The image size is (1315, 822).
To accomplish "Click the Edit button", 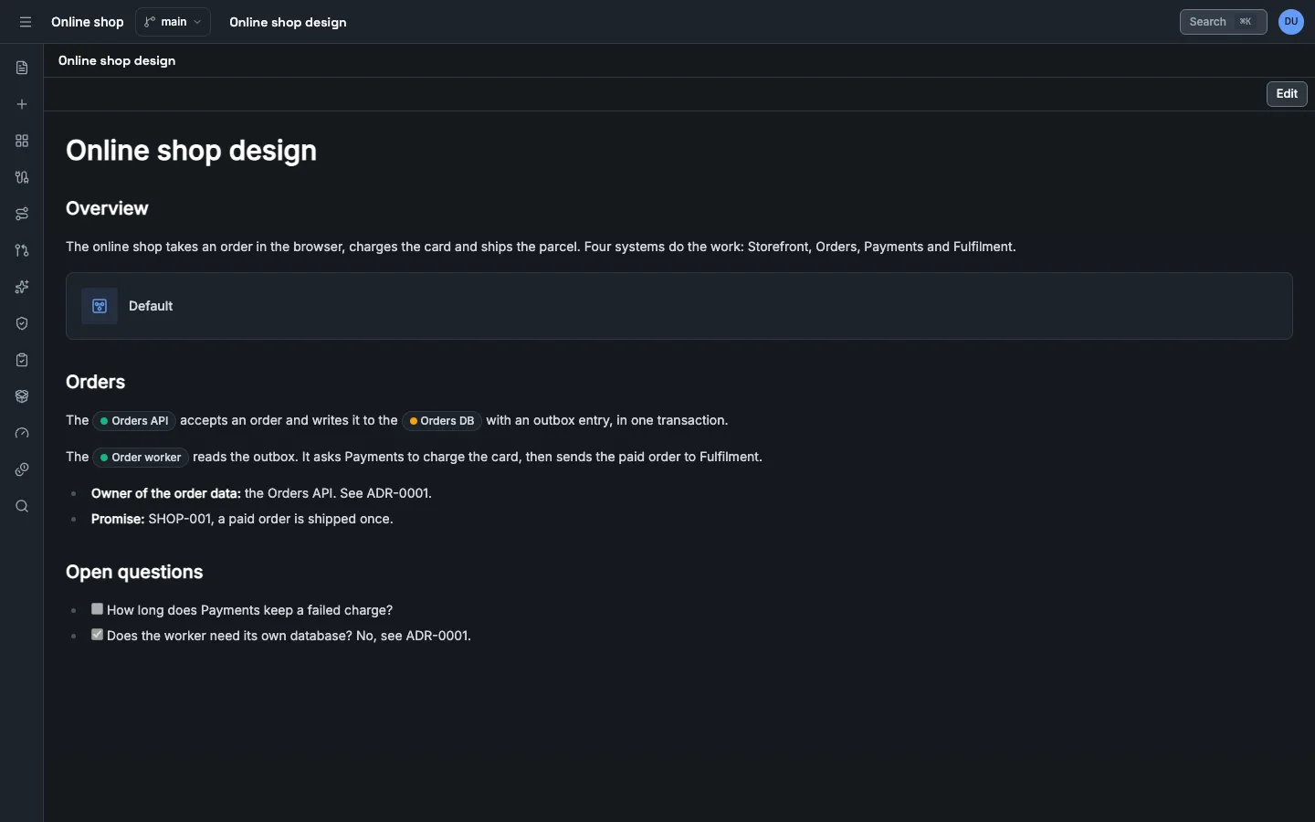I will (1287, 94).
